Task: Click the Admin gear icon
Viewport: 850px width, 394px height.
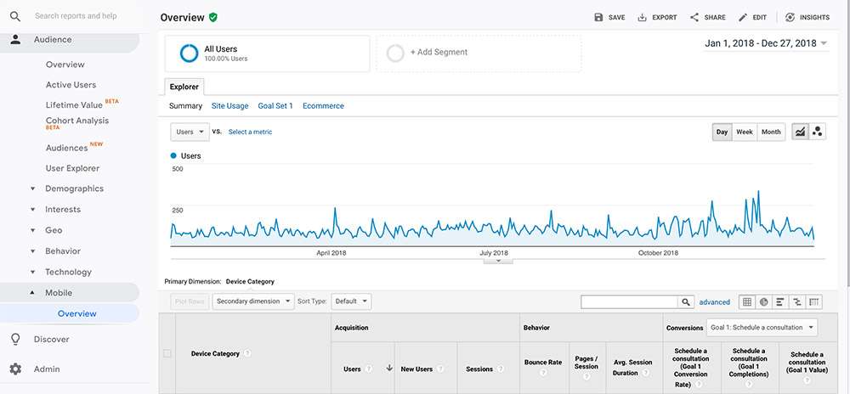Action: [x=15, y=369]
